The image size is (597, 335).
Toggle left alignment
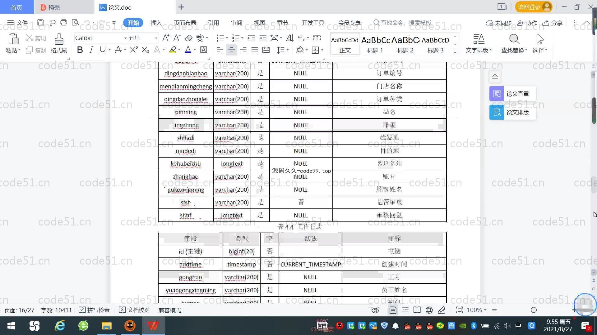[220, 50]
